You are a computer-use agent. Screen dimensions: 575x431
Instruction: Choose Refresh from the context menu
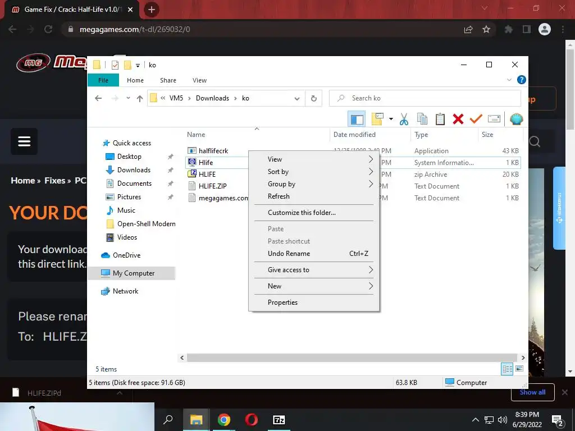[314, 196]
